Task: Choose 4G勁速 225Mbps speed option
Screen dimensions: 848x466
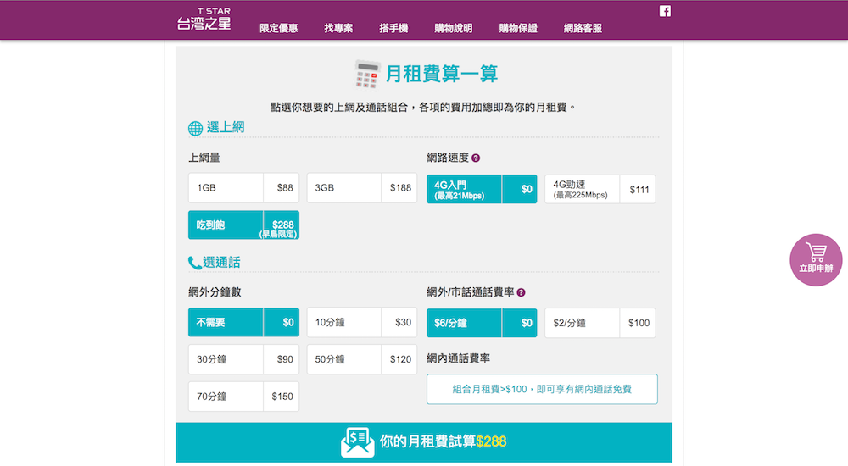Action: click(x=600, y=189)
